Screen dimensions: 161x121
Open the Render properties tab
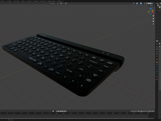pos(157,47)
